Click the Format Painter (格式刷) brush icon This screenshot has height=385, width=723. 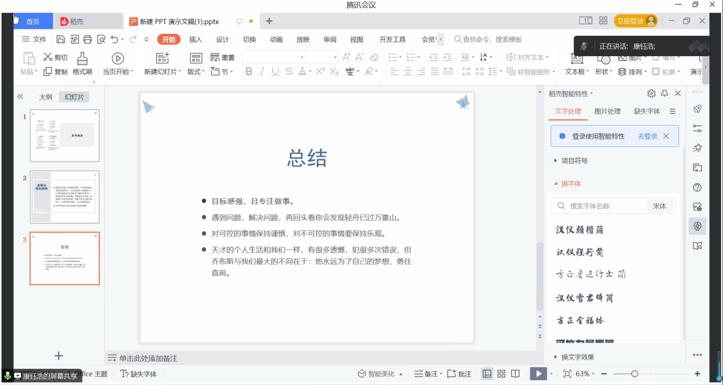83,58
